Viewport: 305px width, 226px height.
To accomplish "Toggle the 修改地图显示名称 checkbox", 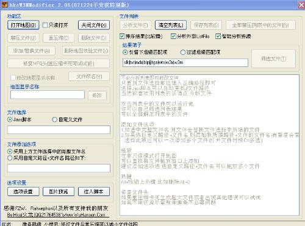I will tap(13, 77).
